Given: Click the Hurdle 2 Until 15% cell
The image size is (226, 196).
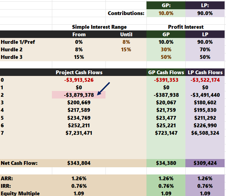Looking at the screenshot, I should [x=126, y=50].
